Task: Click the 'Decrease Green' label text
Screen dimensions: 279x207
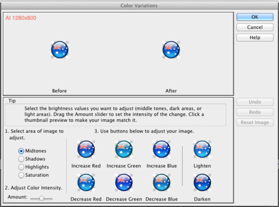Action: point(124,199)
